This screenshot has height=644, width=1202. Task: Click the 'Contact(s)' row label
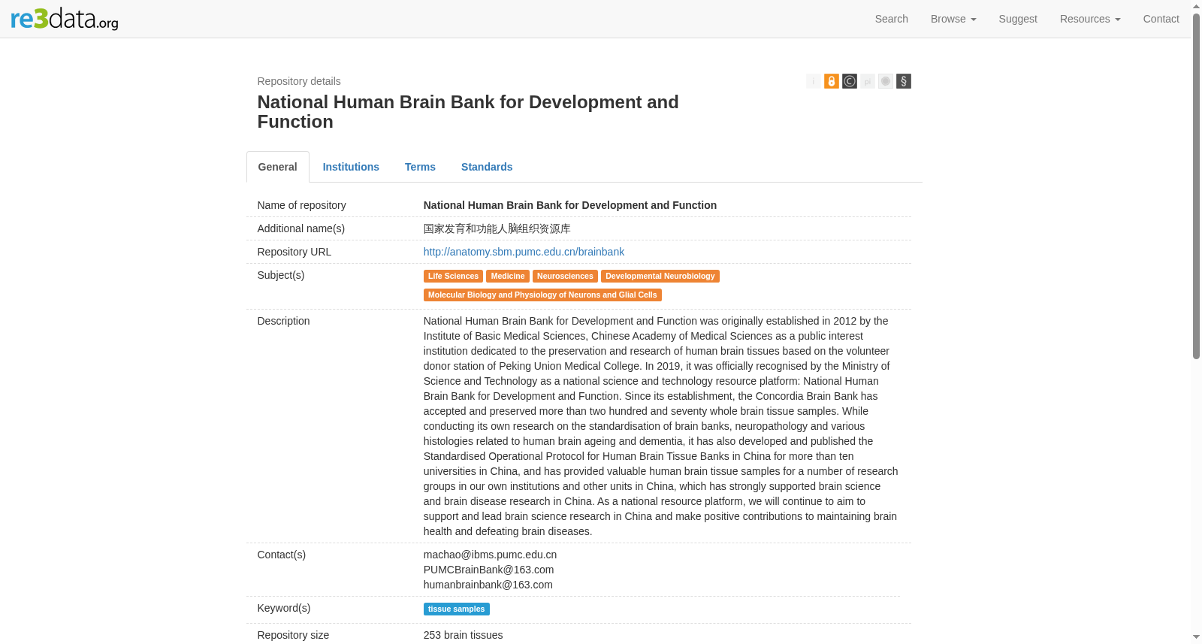282,555
